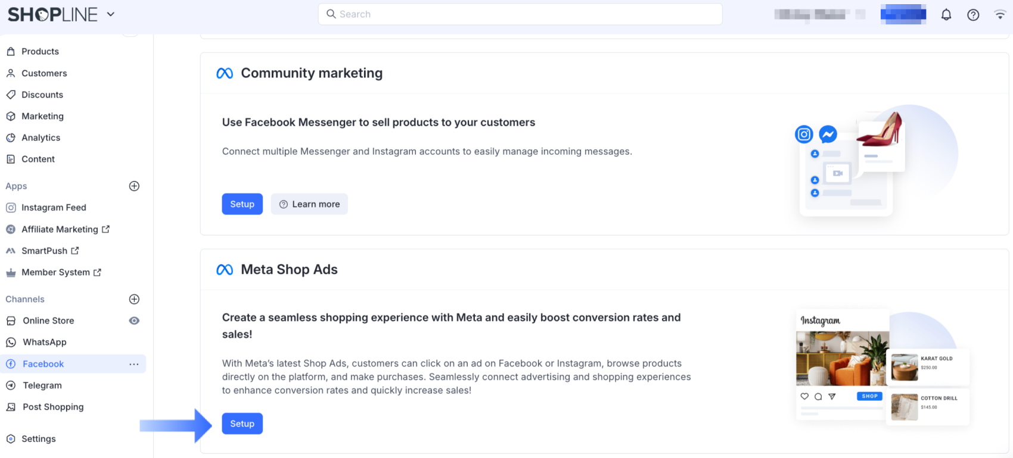The width and height of the screenshot is (1013, 458).
Task: Click the notifications bell icon
Action: [946, 15]
